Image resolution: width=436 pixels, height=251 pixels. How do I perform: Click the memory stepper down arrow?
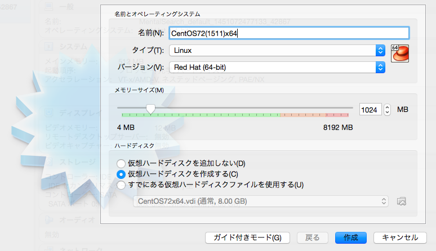point(388,113)
